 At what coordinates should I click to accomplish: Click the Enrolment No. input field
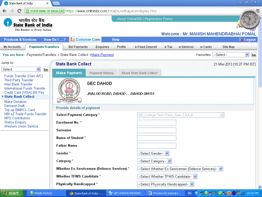click(157, 123)
